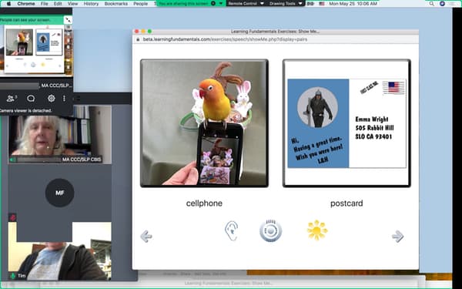
Task: Open the Edit menu
Action: click(58, 4)
